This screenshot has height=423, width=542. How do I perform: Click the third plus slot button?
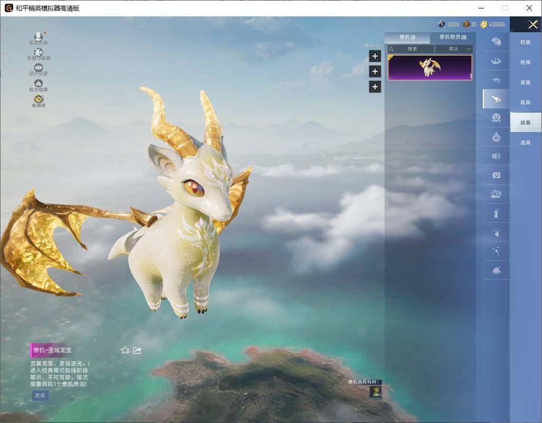(x=375, y=87)
